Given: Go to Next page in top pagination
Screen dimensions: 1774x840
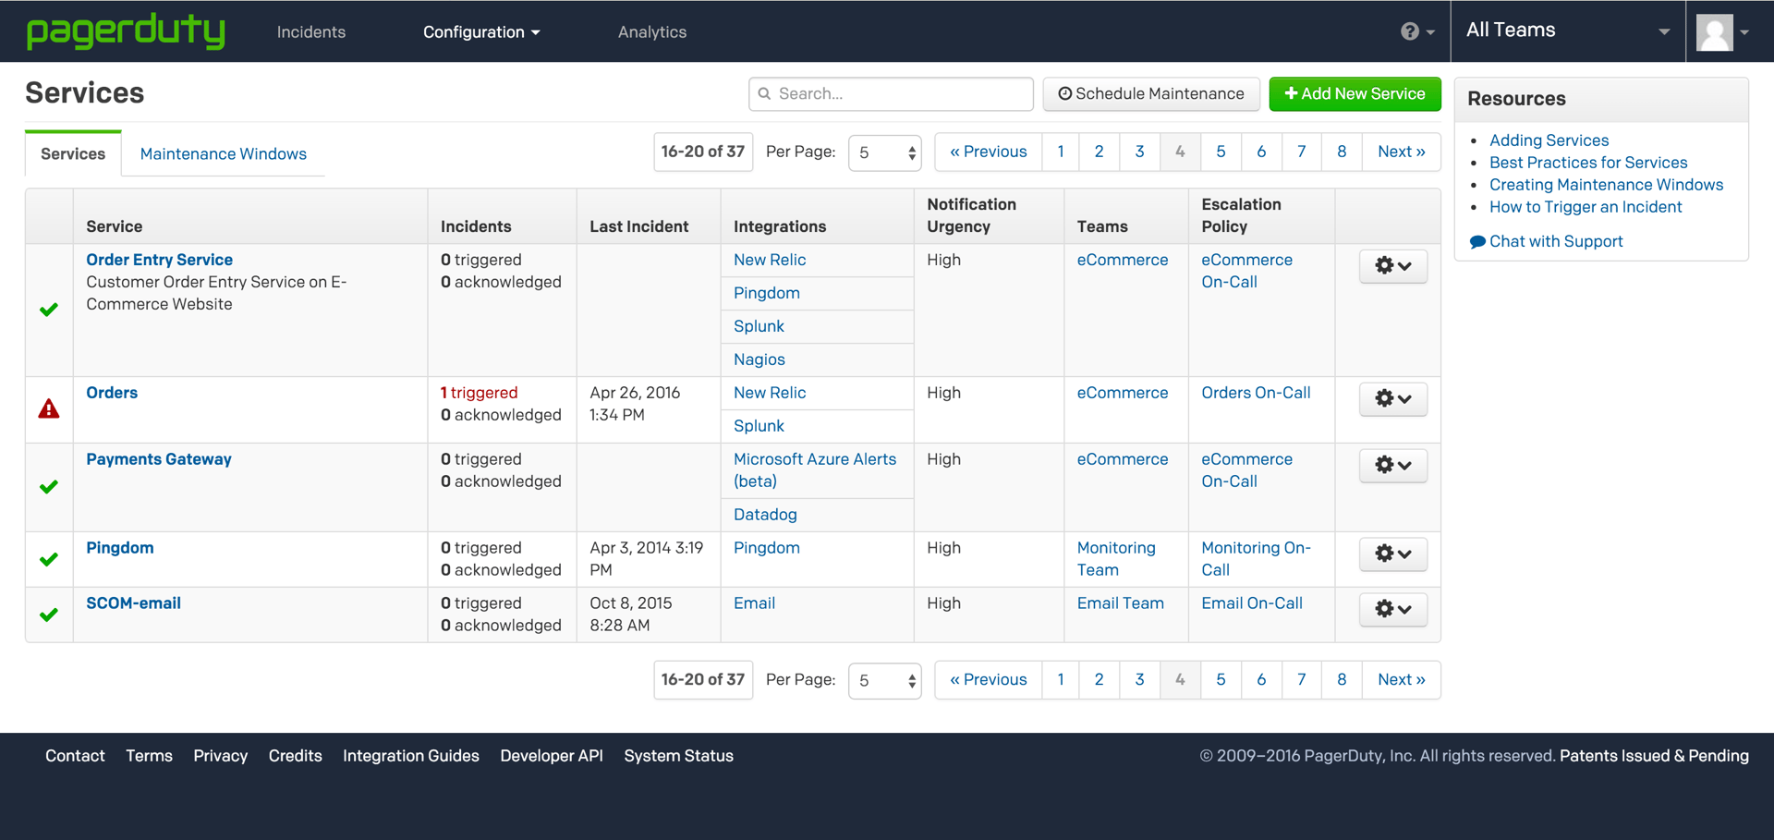Looking at the screenshot, I should point(1400,152).
